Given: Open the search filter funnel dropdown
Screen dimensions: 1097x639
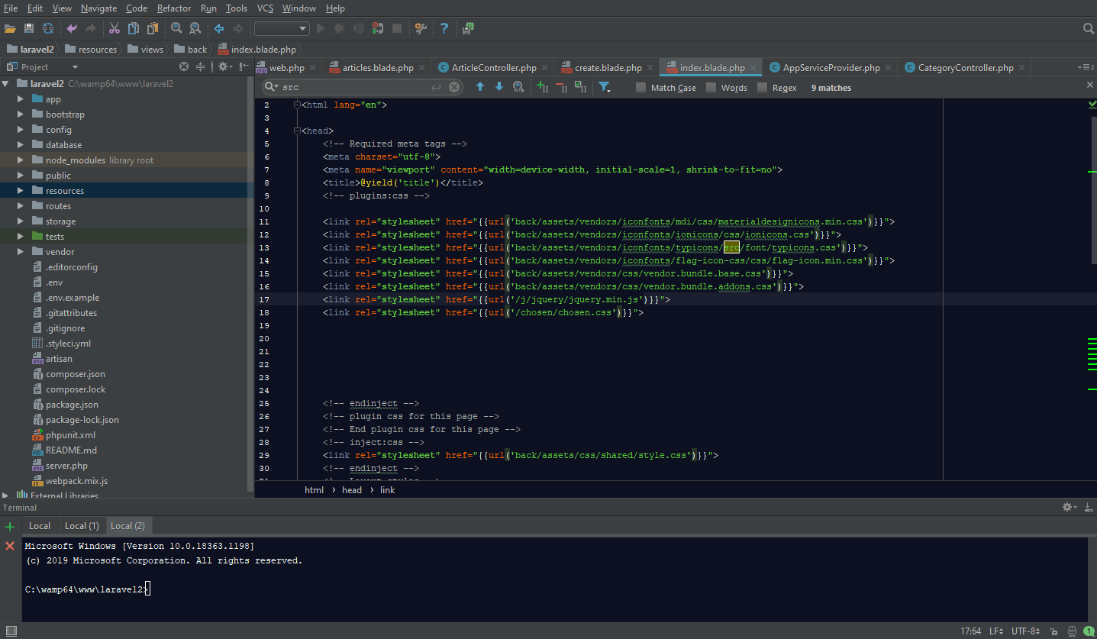Looking at the screenshot, I should (605, 87).
